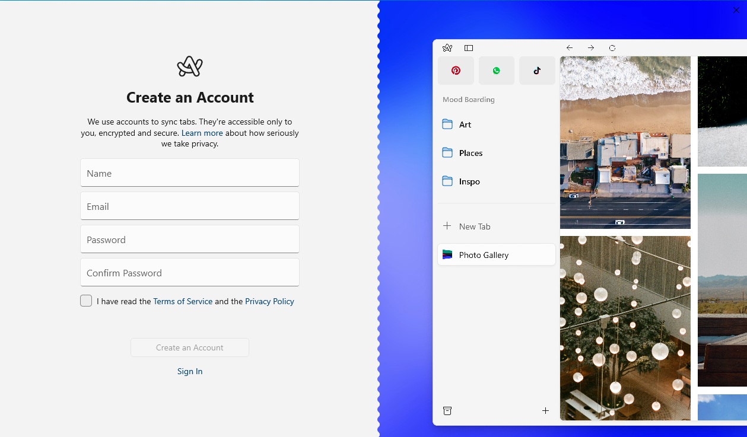Click the Name input field
The width and height of the screenshot is (747, 437).
[190, 173]
